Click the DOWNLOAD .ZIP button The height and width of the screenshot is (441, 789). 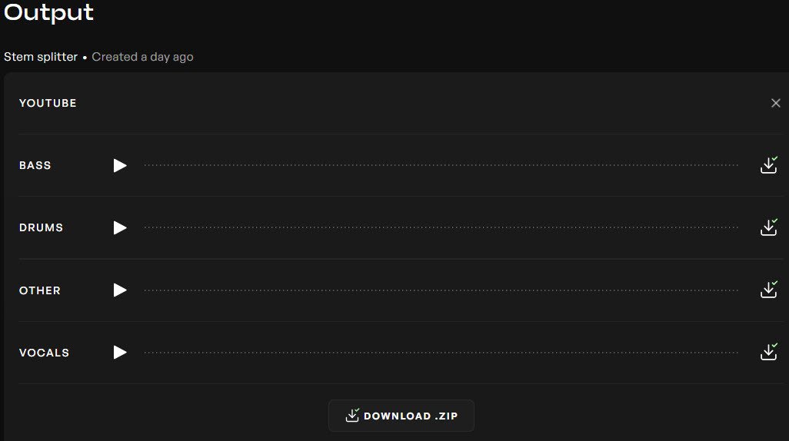(401, 416)
